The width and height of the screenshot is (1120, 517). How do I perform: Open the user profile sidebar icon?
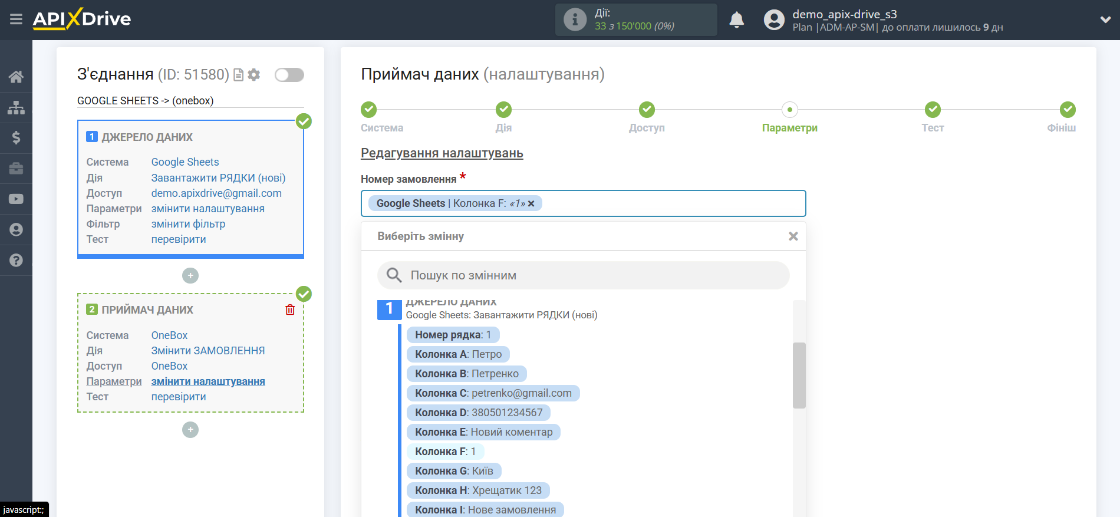(16, 230)
